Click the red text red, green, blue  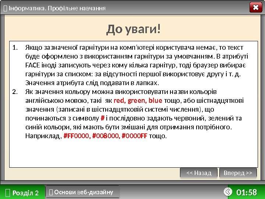[x=138, y=101]
